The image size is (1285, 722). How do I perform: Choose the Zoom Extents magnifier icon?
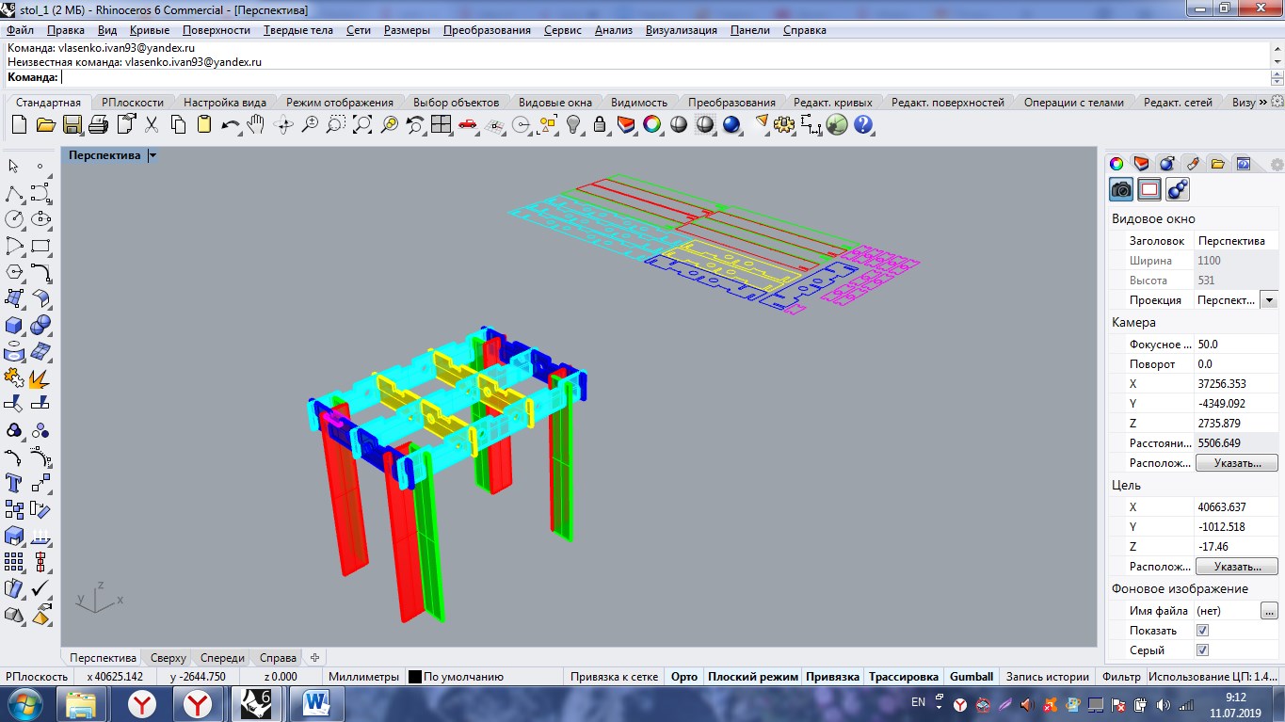coord(362,124)
